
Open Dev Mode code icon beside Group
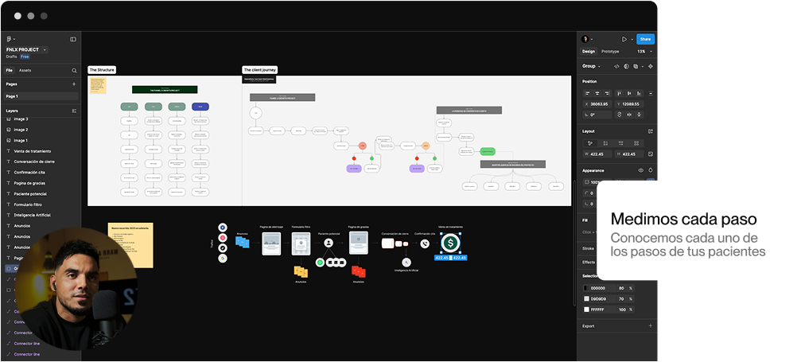click(x=617, y=66)
